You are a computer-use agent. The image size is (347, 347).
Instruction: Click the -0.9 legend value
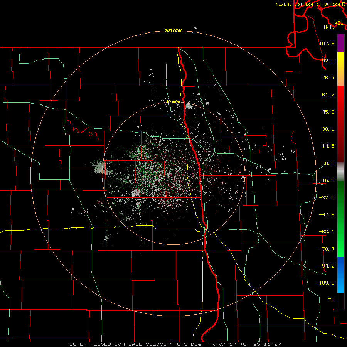click(328, 163)
